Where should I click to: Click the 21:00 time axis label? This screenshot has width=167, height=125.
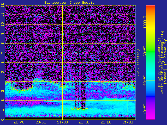tap(62, 122)
